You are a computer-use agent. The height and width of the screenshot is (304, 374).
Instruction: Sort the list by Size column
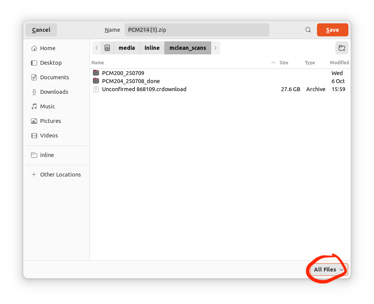[x=284, y=62]
